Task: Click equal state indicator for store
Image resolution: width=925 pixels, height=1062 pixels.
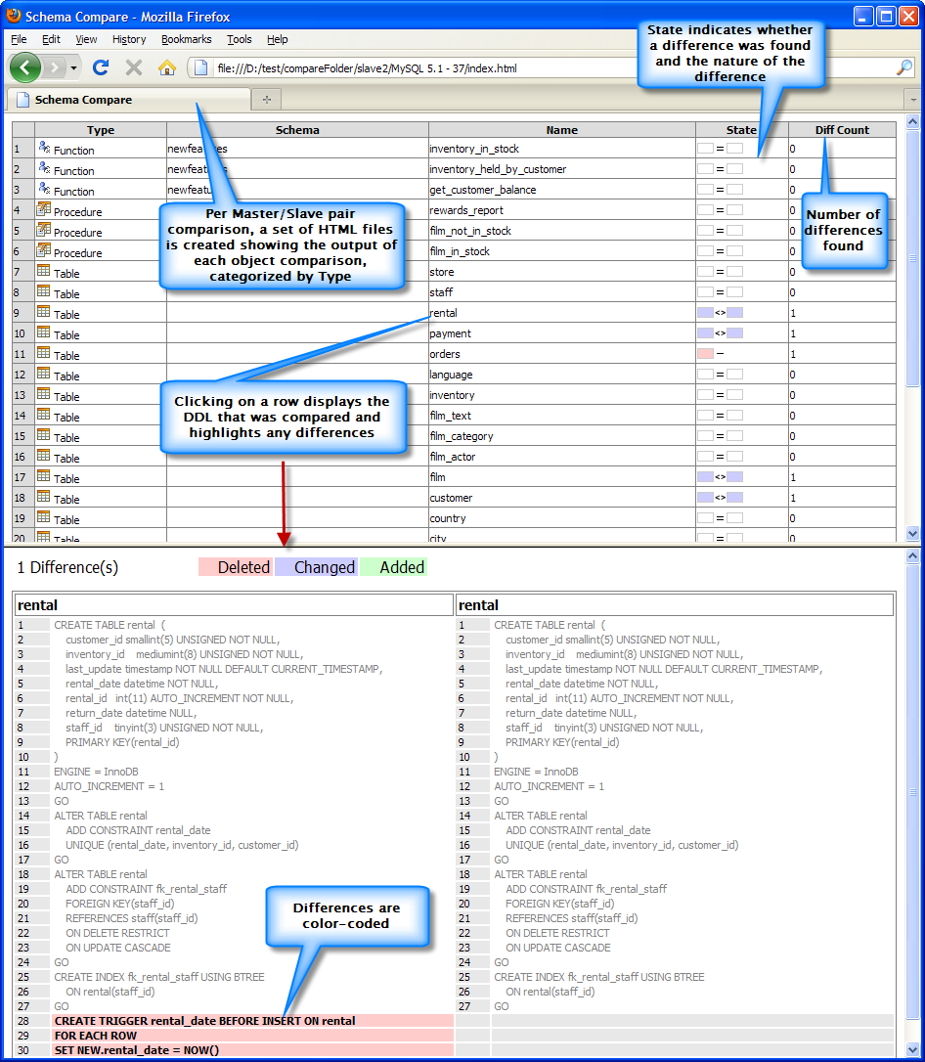Action: 720,272
